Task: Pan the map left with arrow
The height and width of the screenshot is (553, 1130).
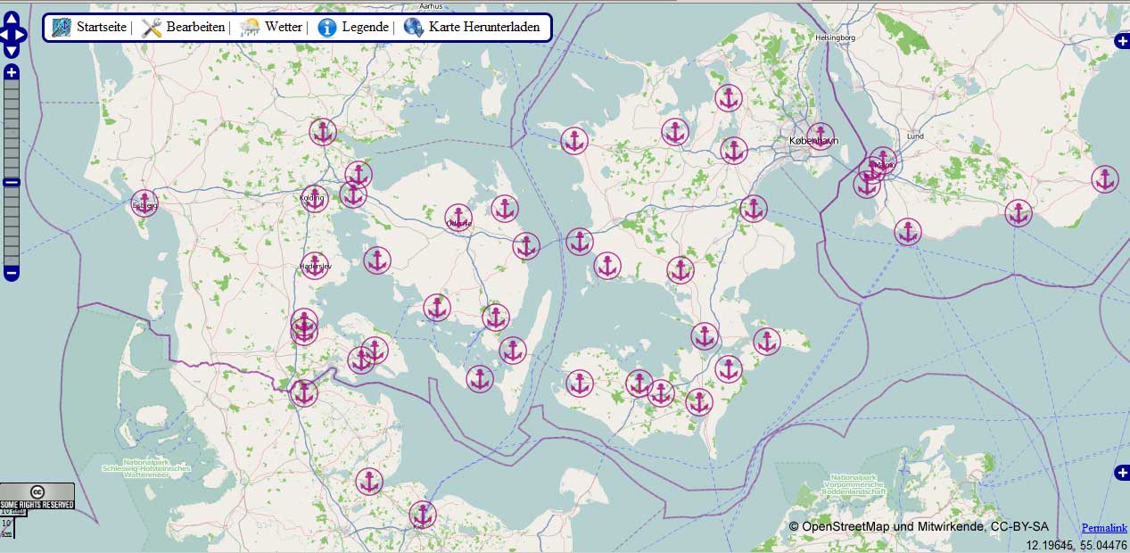Action: (3, 35)
